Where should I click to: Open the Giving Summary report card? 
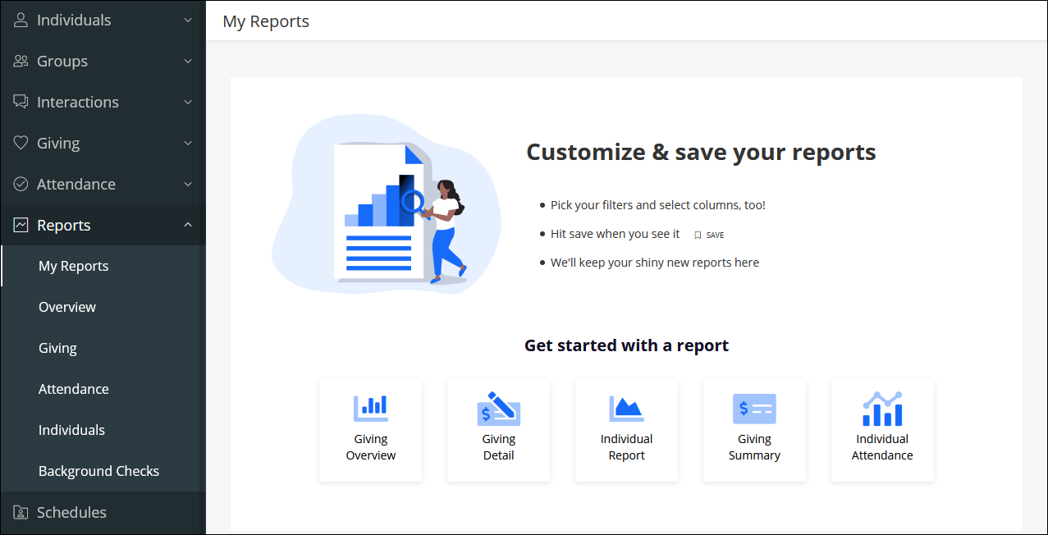click(754, 430)
